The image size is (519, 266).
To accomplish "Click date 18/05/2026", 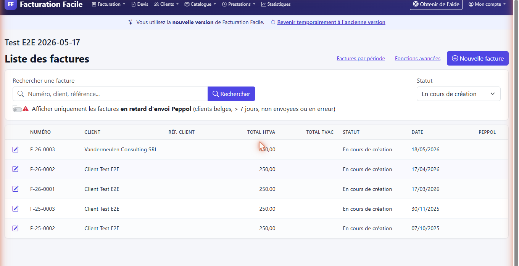I will (x=426, y=149).
